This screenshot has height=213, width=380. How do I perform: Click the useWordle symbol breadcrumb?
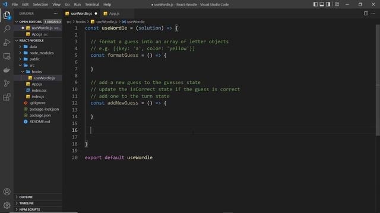136,22
